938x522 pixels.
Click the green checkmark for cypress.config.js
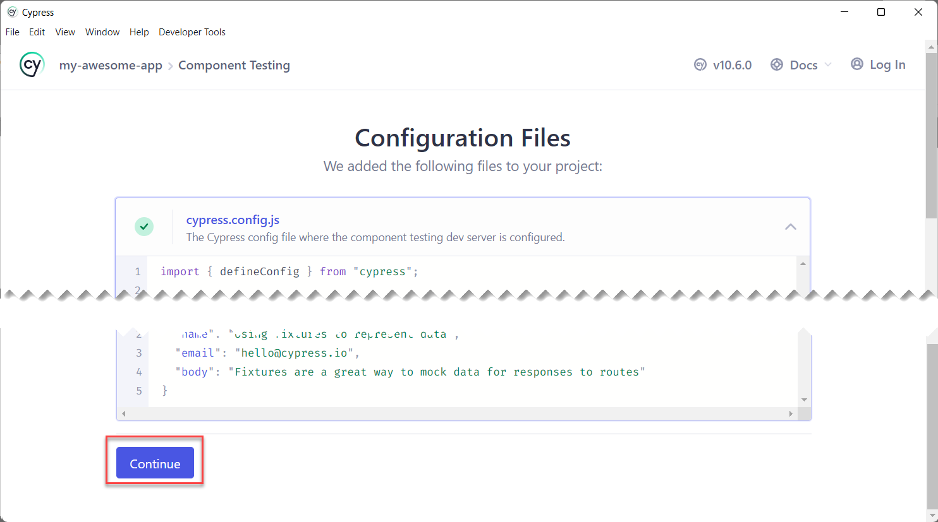(144, 227)
